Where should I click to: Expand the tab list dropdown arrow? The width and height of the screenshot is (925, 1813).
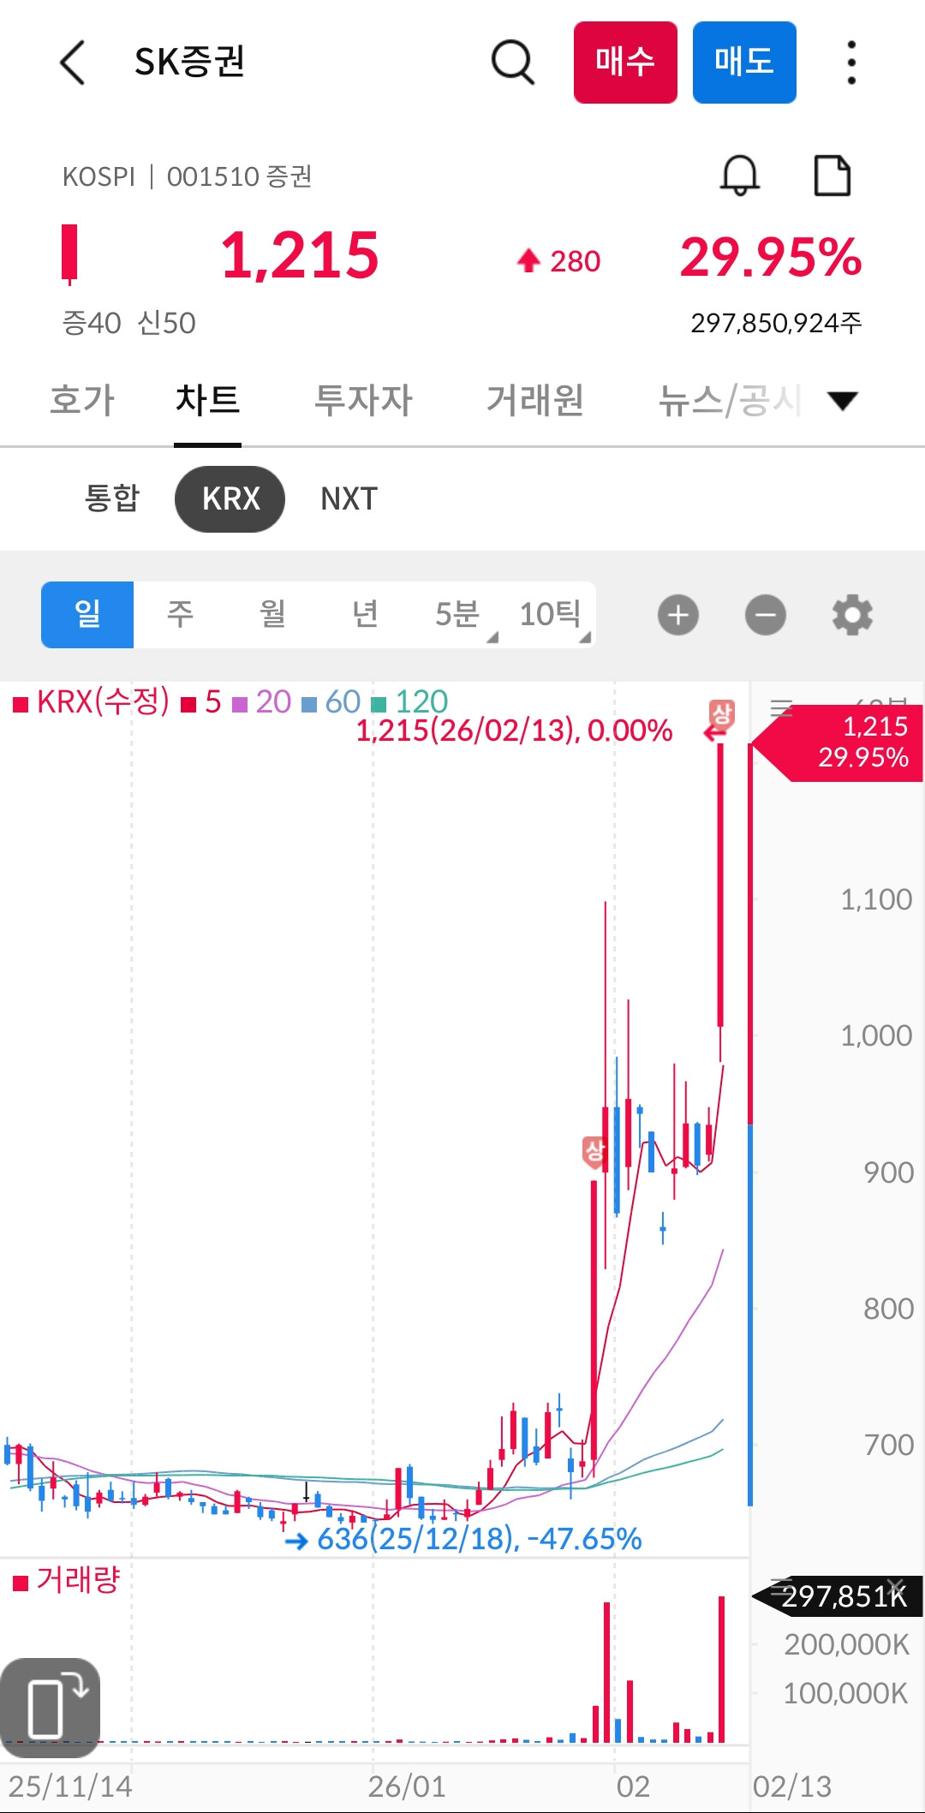[x=843, y=401]
